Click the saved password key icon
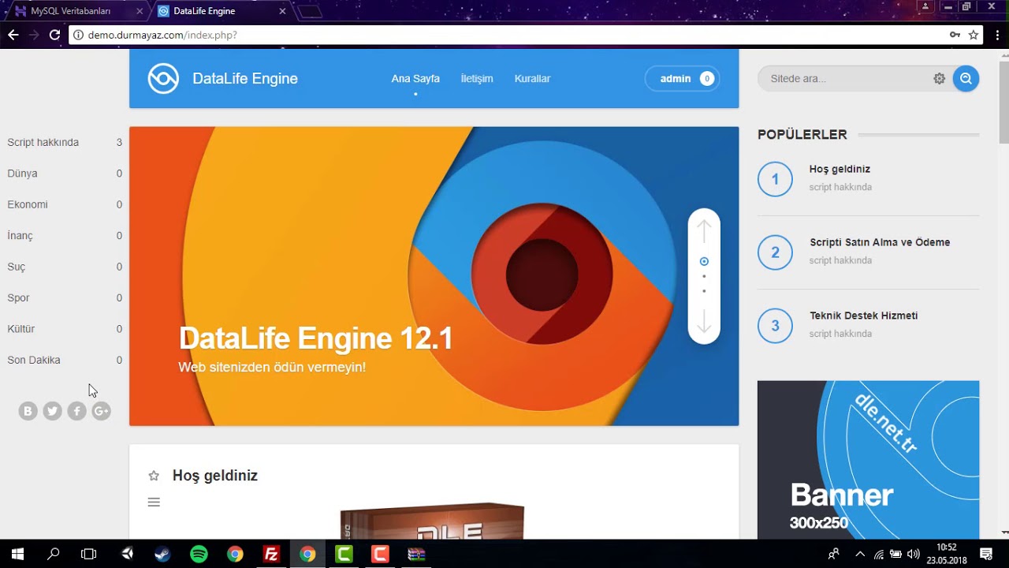This screenshot has width=1009, height=568. point(955,35)
